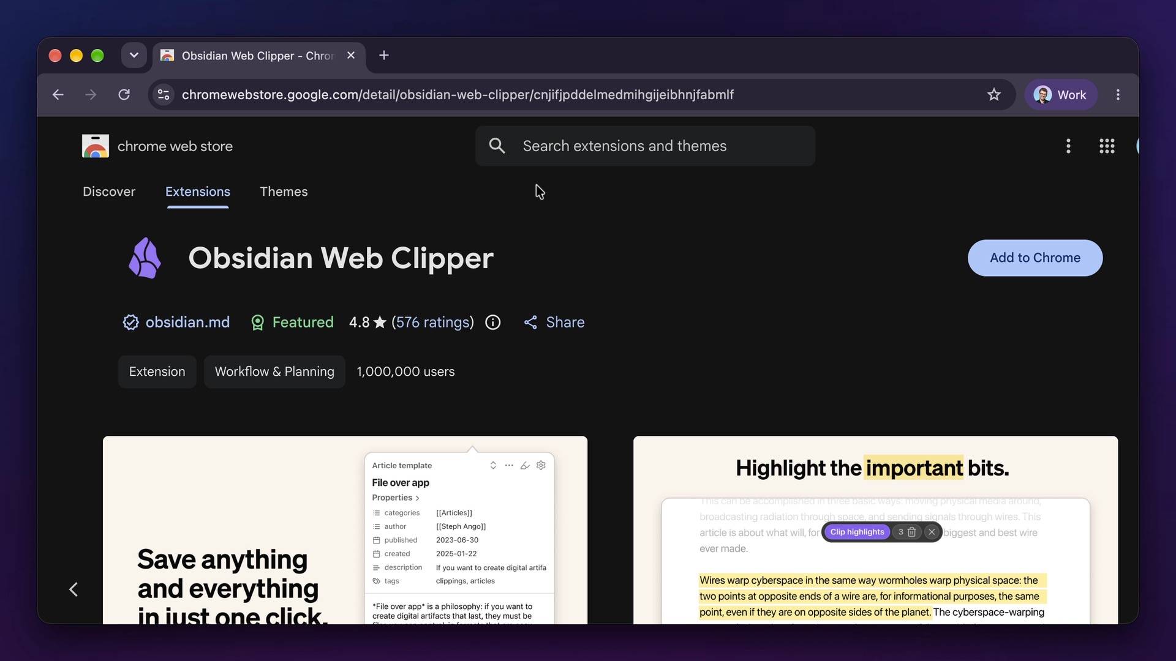Click the Featured badge
This screenshot has height=661, width=1176.
(x=292, y=323)
